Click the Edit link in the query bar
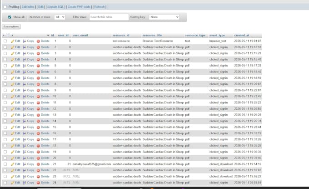Image resolution: width=309 pixels, height=189 pixels. pos(41,7)
